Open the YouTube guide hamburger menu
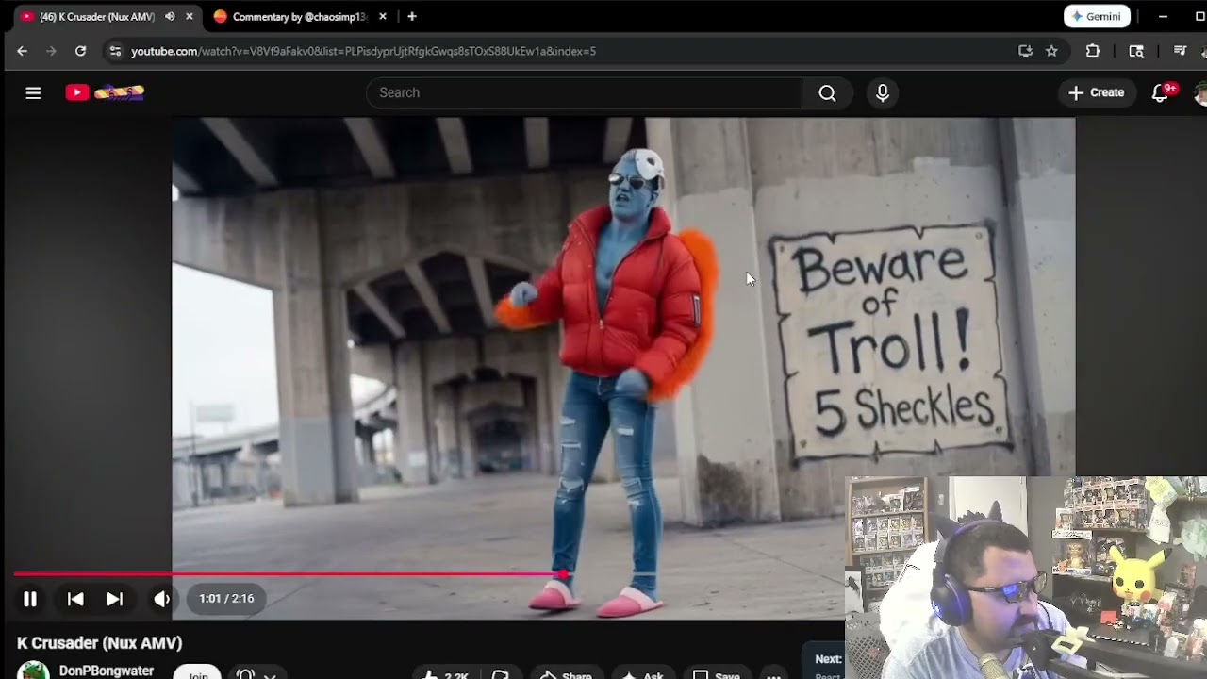Image resolution: width=1207 pixels, height=679 pixels. click(x=33, y=92)
